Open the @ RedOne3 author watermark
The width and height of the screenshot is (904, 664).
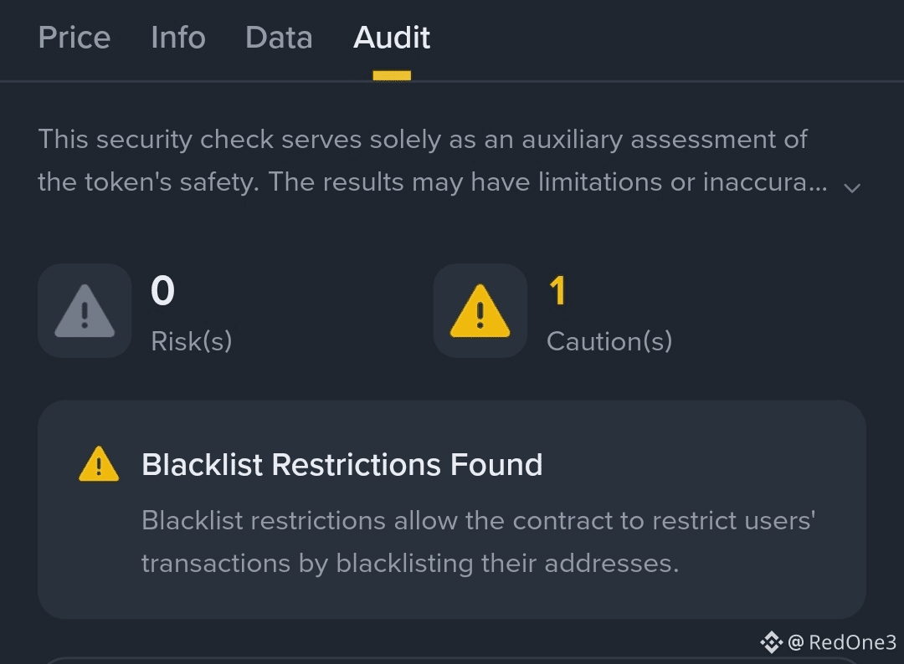click(x=842, y=642)
